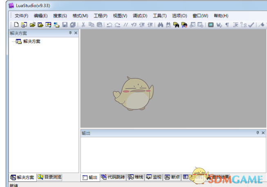Open the 编辑(E) menu
This screenshot has height=187, width=267.
(x=41, y=16)
